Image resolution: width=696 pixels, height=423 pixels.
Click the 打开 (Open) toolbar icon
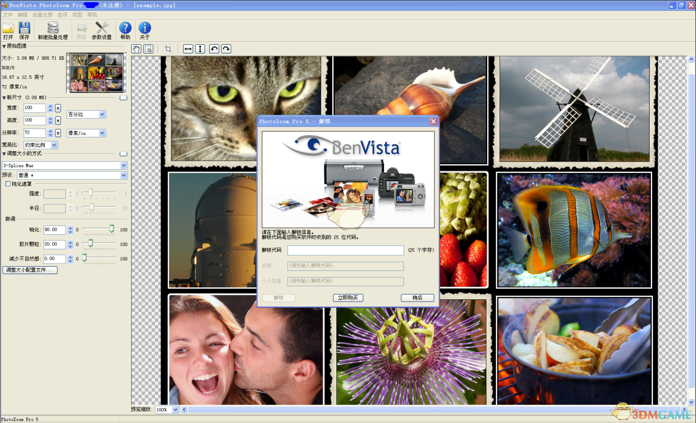coord(8,28)
